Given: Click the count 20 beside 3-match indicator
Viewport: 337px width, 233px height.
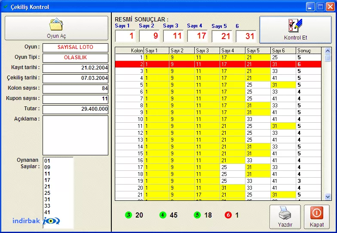Looking at the screenshot, I should coord(139,215).
